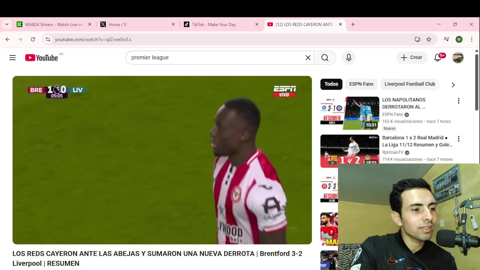Open the YouTube account avatar menu
The image size is (480, 270).
458,57
